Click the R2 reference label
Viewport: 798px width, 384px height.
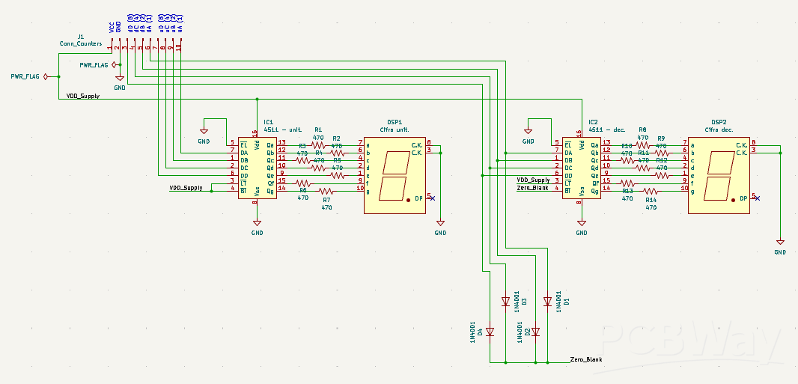336,138
